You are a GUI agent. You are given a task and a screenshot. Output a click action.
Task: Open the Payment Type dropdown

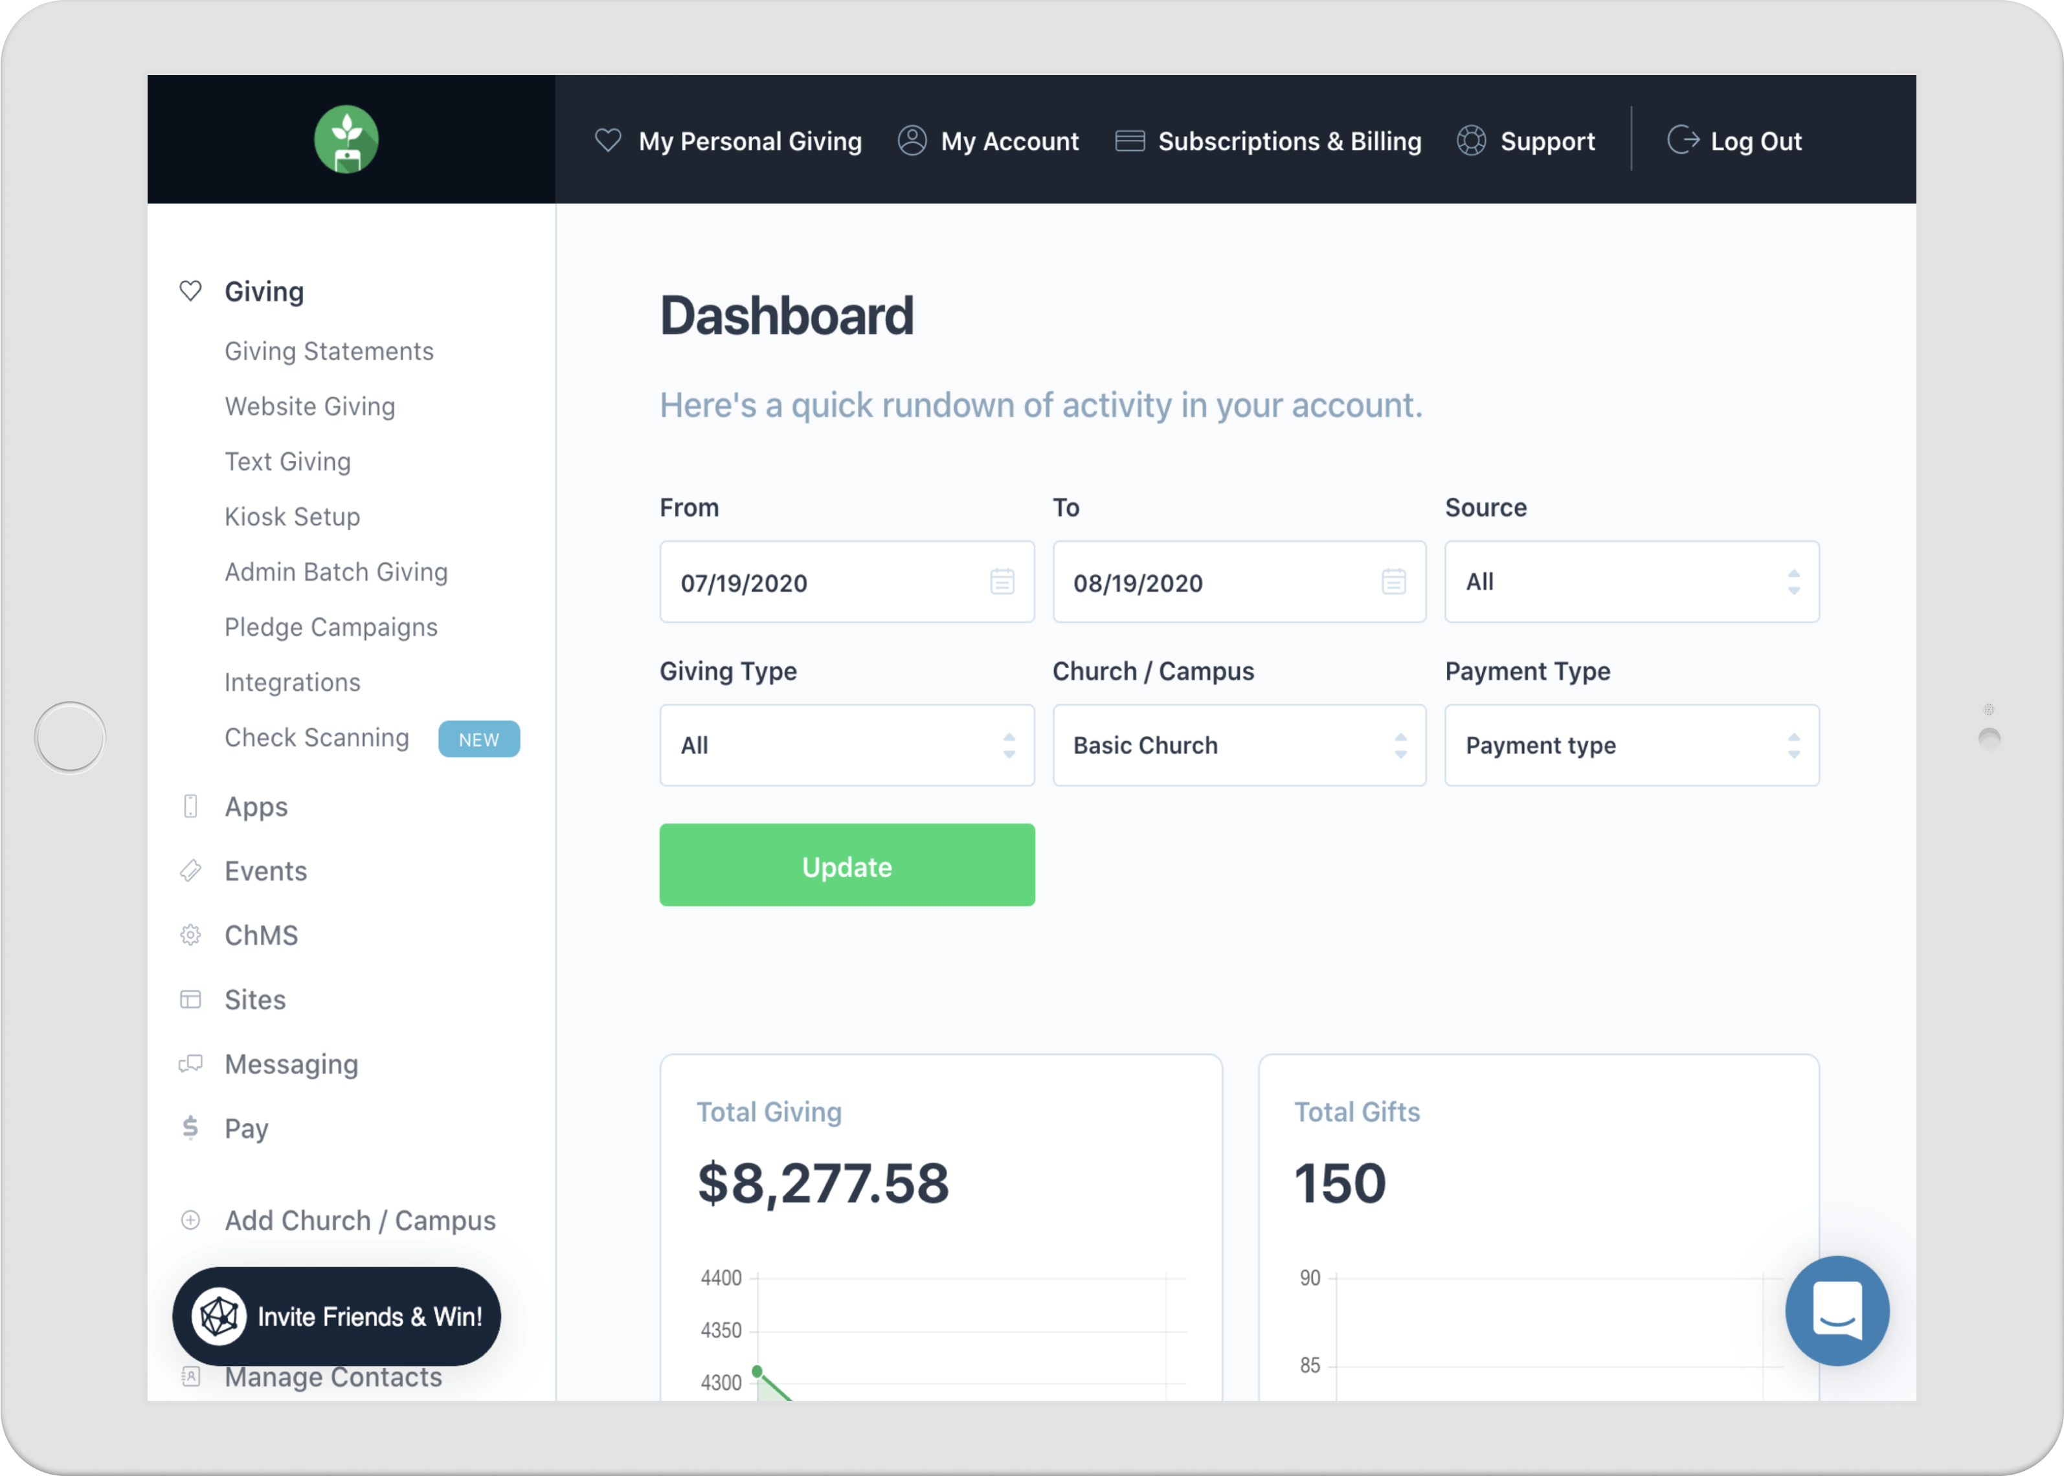click(1632, 745)
